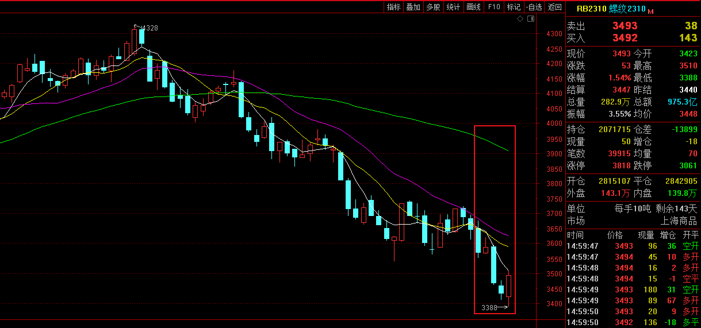The height and width of the screenshot is (328, 701).
Task: Click the 统计 statistics button
Action: [x=453, y=7]
